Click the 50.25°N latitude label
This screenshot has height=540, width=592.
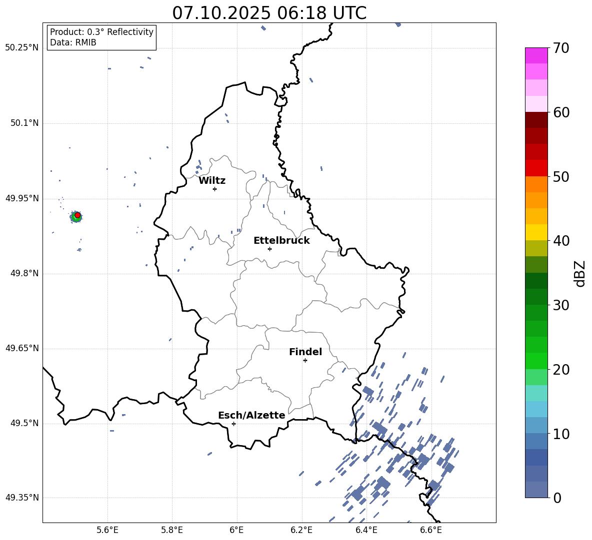pyautogui.click(x=22, y=48)
